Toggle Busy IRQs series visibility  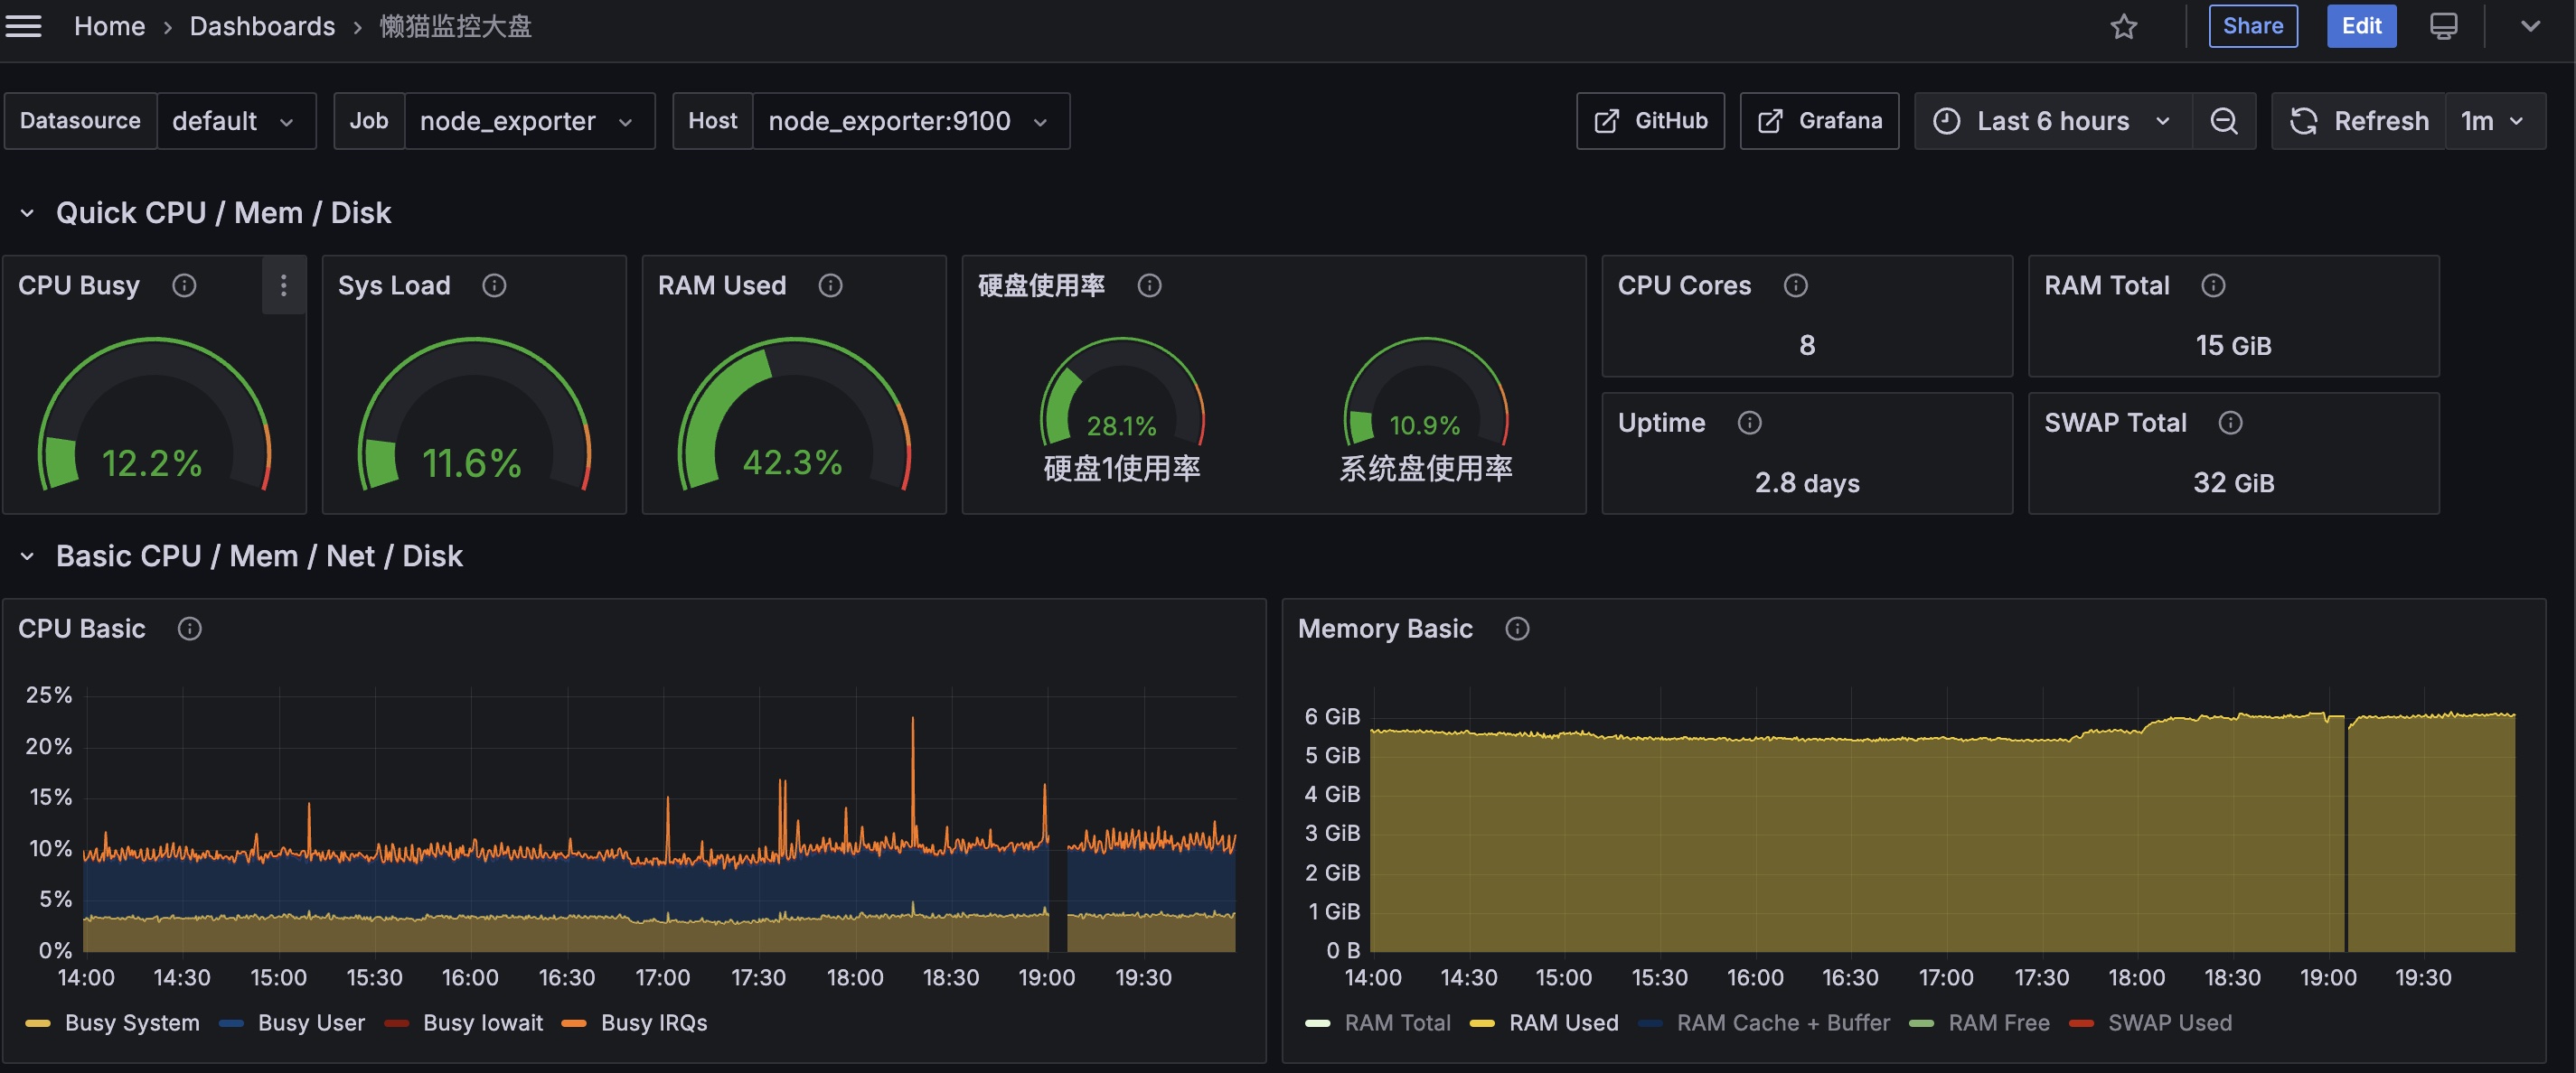[635, 1022]
